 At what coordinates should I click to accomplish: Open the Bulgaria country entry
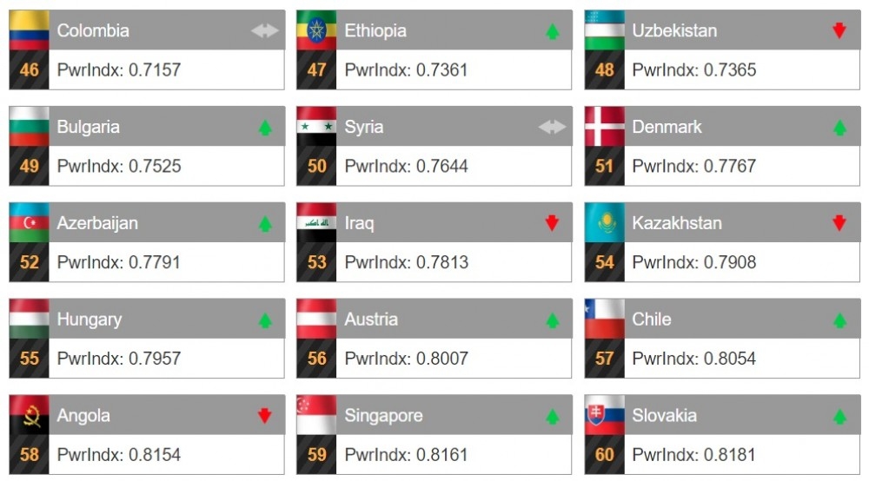147,146
